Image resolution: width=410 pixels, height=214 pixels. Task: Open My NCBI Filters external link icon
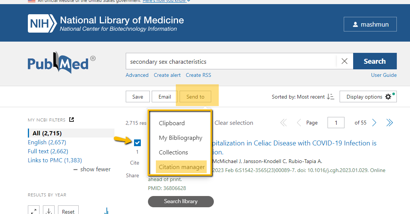pos(72,120)
